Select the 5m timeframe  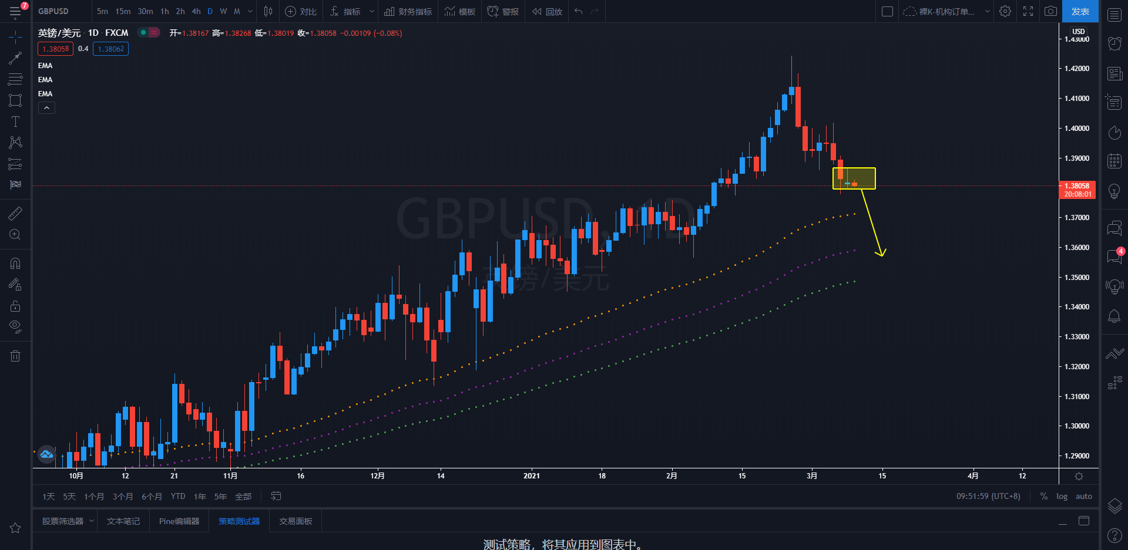coord(102,11)
